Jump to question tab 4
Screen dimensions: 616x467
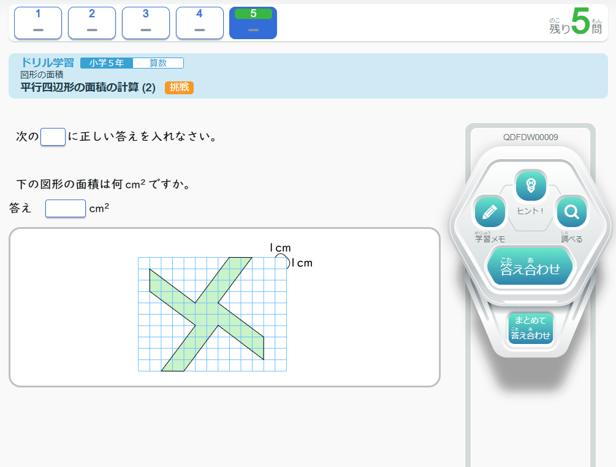click(199, 23)
